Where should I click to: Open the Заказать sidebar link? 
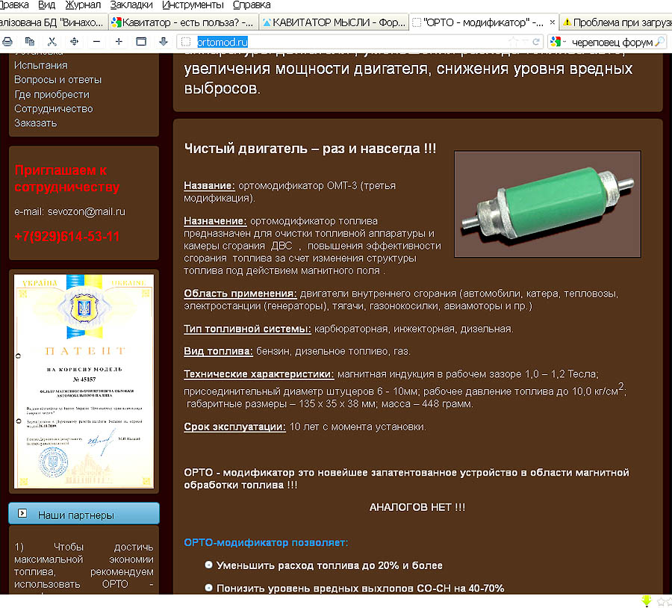click(35, 123)
